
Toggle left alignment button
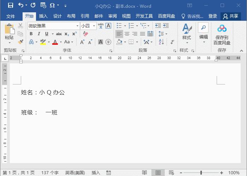click(119, 34)
